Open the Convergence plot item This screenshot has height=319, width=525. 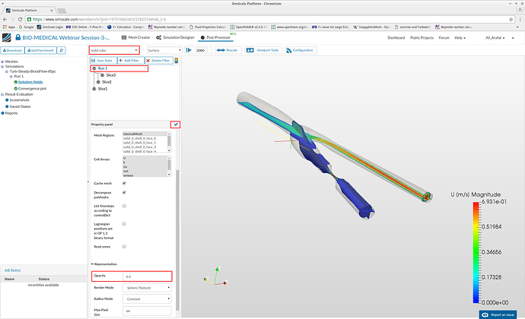point(32,89)
